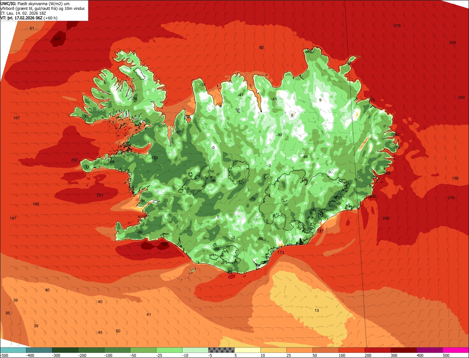Click the light green -25 to -10 legend swatch
Viewport: 469px width, 358px height.
click(169, 350)
